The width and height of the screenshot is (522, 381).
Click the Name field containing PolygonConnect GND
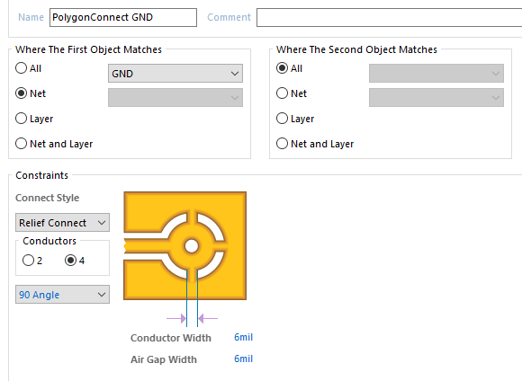pos(123,17)
